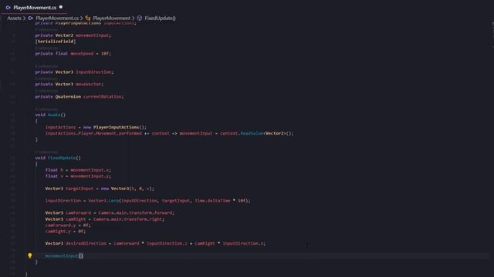Click the 'private float moveSpeed = 10f;' line
This screenshot has width=494, height=277.
(73, 53)
